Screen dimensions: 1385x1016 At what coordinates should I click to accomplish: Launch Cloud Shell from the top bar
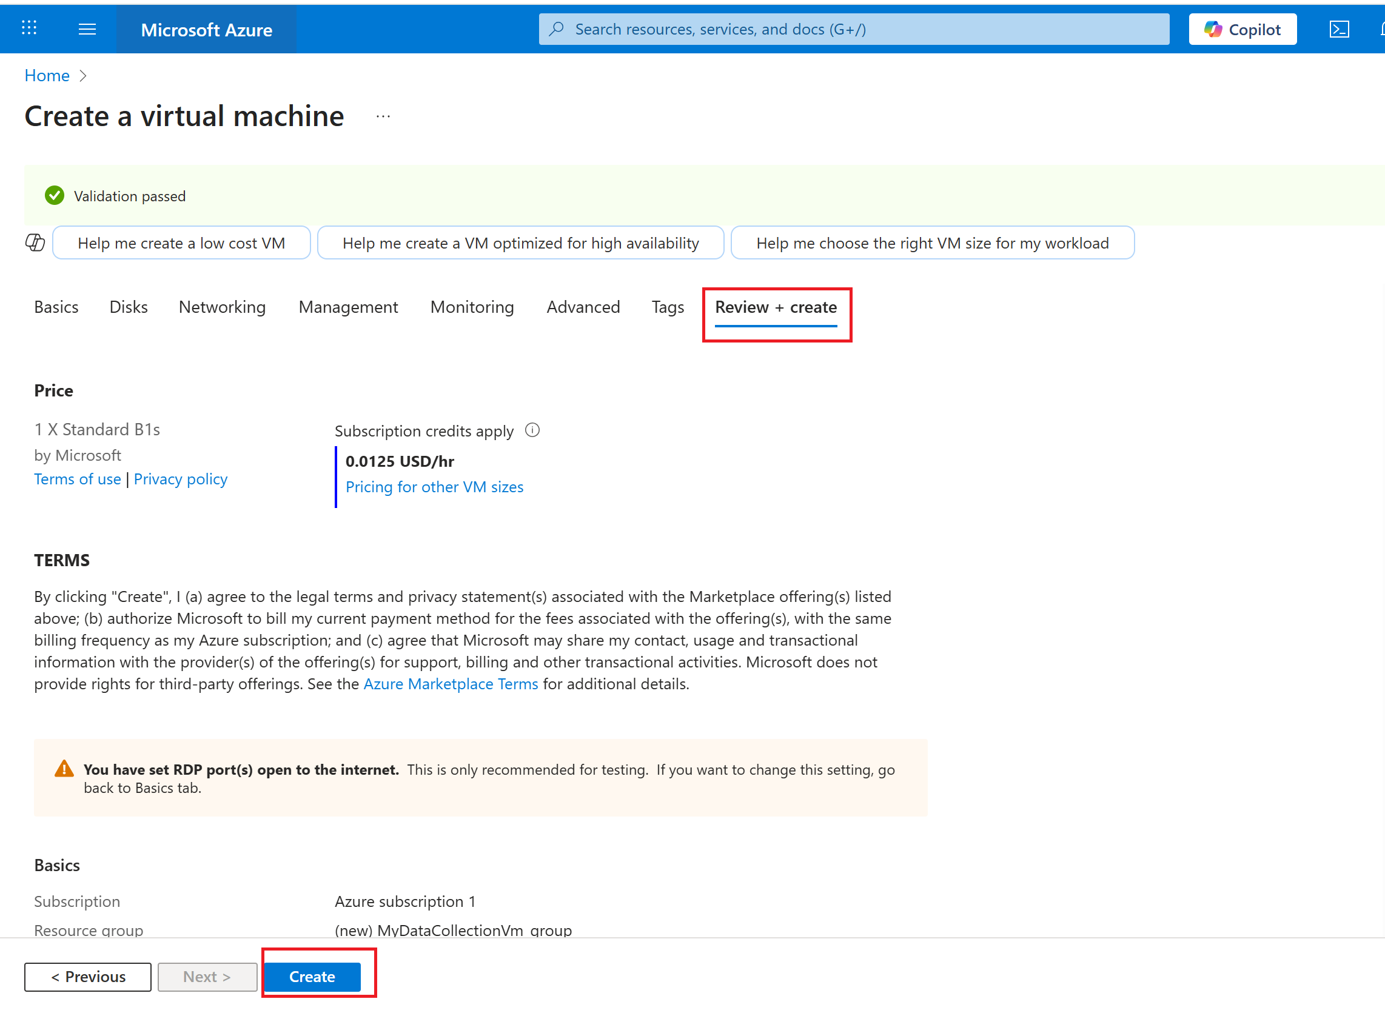[1338, 29]
